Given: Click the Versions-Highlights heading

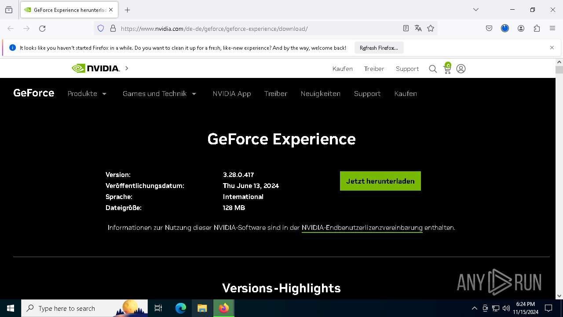Looking at the screenshot, I should pyautogui.click(x=281, y=288).
